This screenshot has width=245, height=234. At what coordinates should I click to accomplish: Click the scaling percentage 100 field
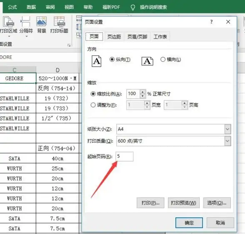133,94
